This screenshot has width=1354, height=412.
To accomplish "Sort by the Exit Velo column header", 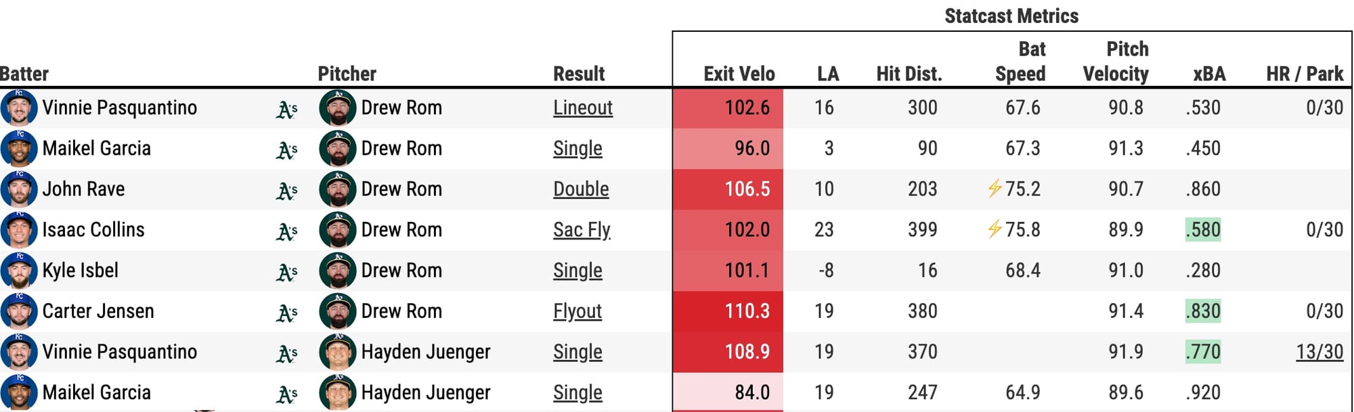I will coord(739,74).
